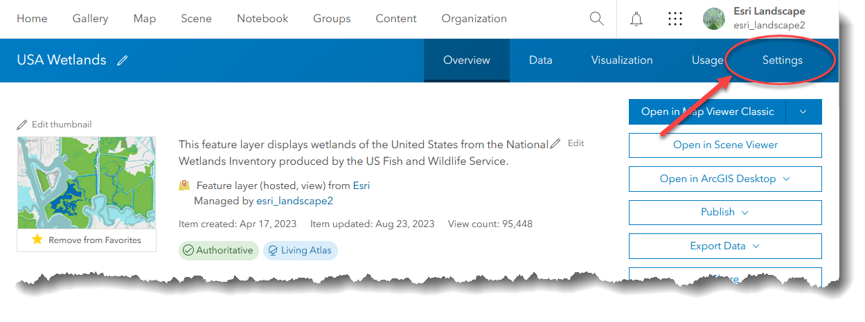The height and width of the screenshot is (322, 865).
Task: Click the wetlands map thumbnail
Action: (87, 182)
